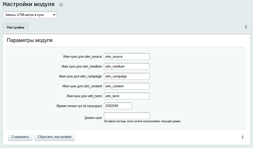Select the utm_campaign cookie name field
The height and width of the screenshot is (148, 253).
pyautogui.click(x=126, y=76)
